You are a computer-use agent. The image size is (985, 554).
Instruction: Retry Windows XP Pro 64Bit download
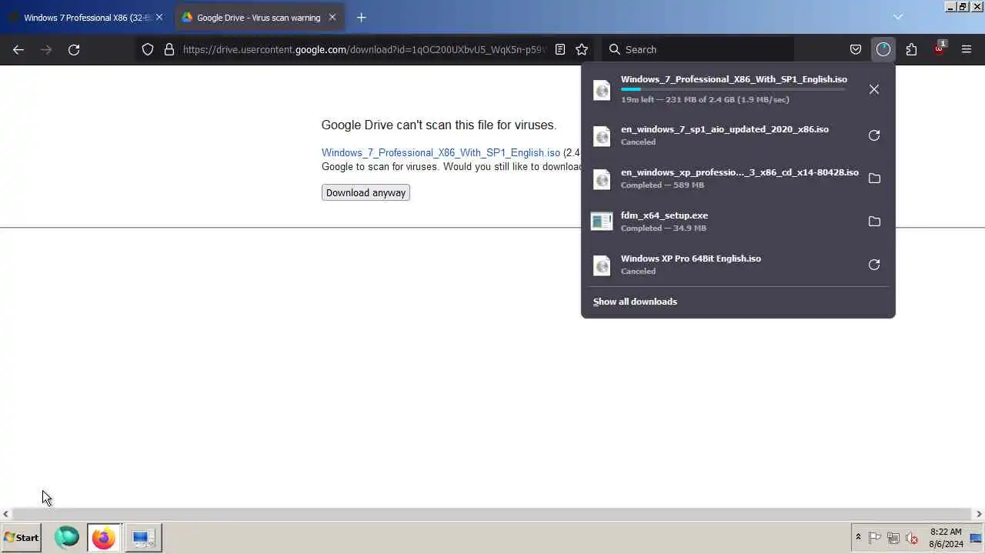(x=874, y=265)
